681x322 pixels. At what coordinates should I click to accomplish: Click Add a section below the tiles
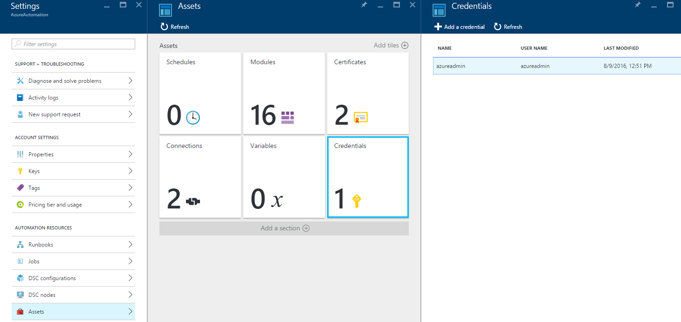coord(284,228)
